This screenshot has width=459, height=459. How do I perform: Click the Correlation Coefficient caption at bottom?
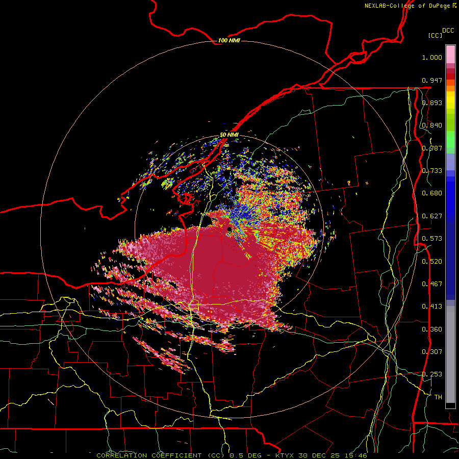tap(232, 455)
